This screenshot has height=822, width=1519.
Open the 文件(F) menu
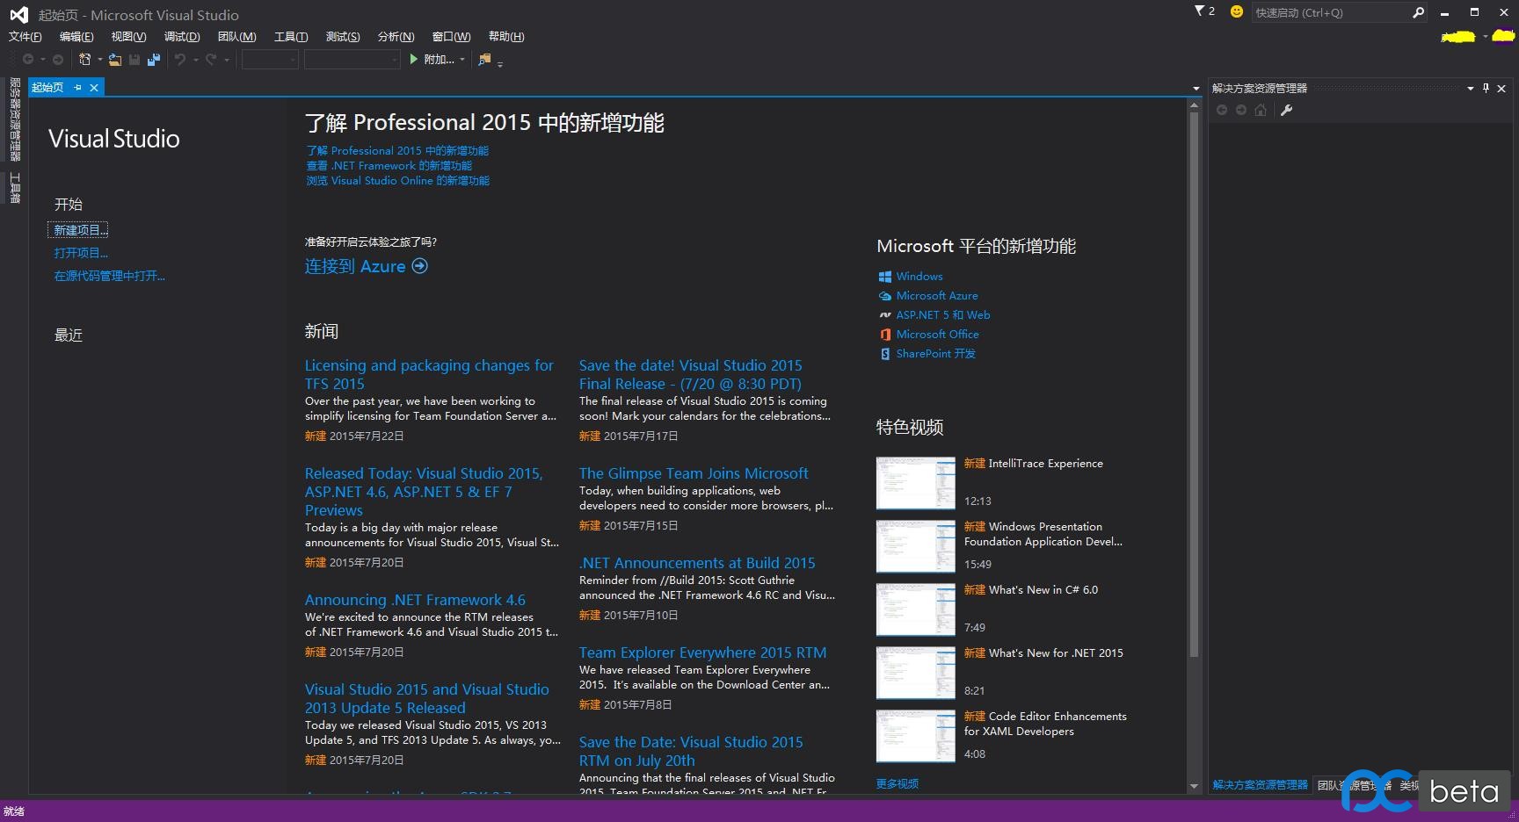[x=25, y=37]
